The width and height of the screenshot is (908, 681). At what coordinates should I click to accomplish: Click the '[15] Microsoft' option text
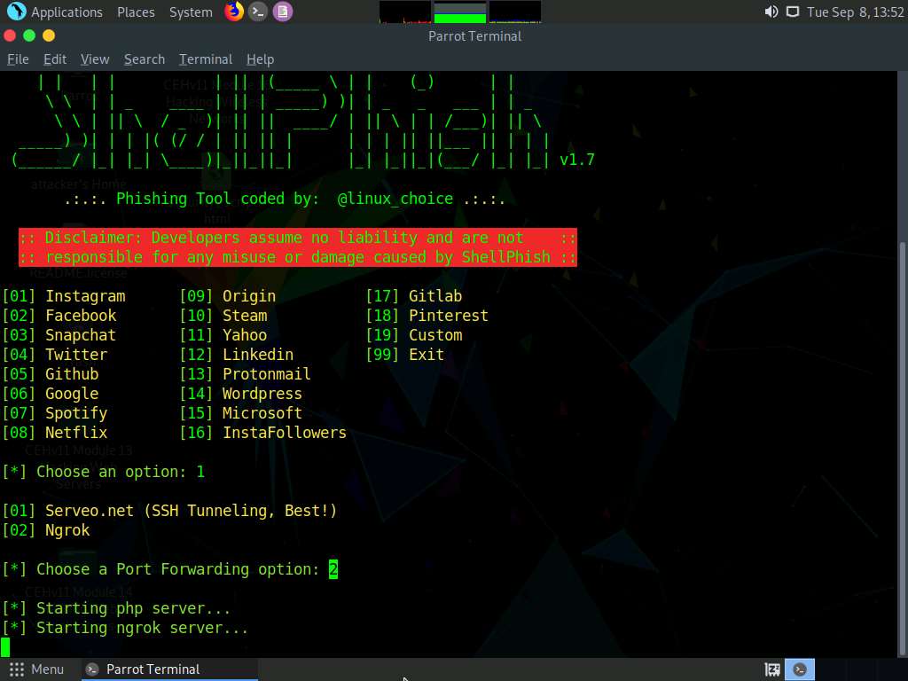241,413
